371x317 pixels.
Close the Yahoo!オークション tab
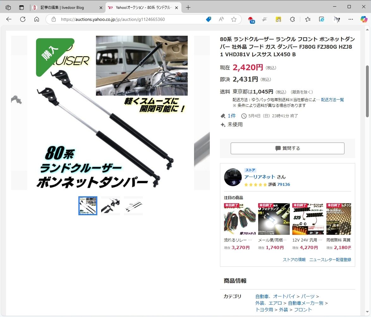[x=177, y=8]
